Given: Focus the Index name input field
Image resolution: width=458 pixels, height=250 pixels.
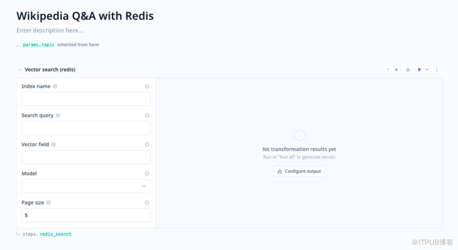Looking at the screenshot, I should click(x=86, y=99).
